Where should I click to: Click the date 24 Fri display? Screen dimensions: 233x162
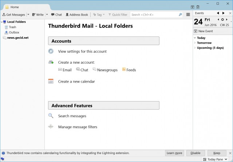pyautogui.click(x=202, y=22)
